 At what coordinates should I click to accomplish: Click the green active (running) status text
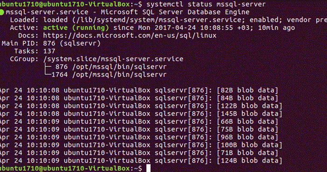pos(76,28)
